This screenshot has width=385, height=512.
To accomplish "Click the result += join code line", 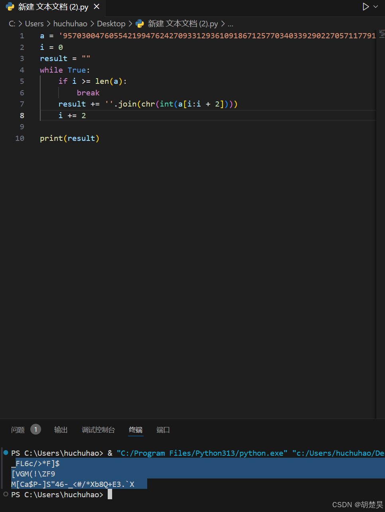I will [148, 104].
